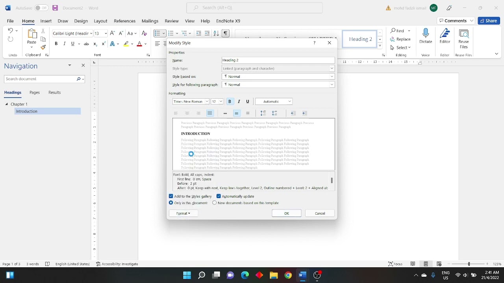The height and width of the screenshot is (283, 504).
Task: Switch to Print Layout view in status bar
Action: click(426, 264)
